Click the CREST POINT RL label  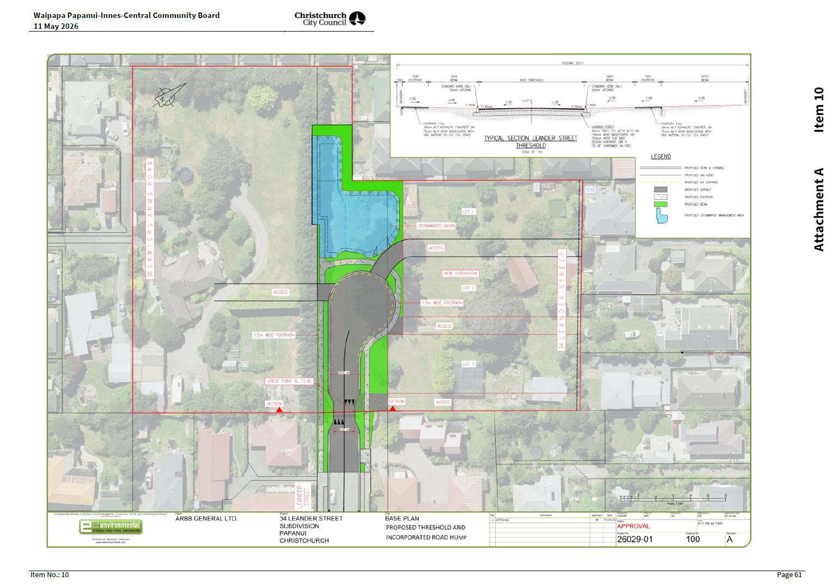tap(289, 381)
